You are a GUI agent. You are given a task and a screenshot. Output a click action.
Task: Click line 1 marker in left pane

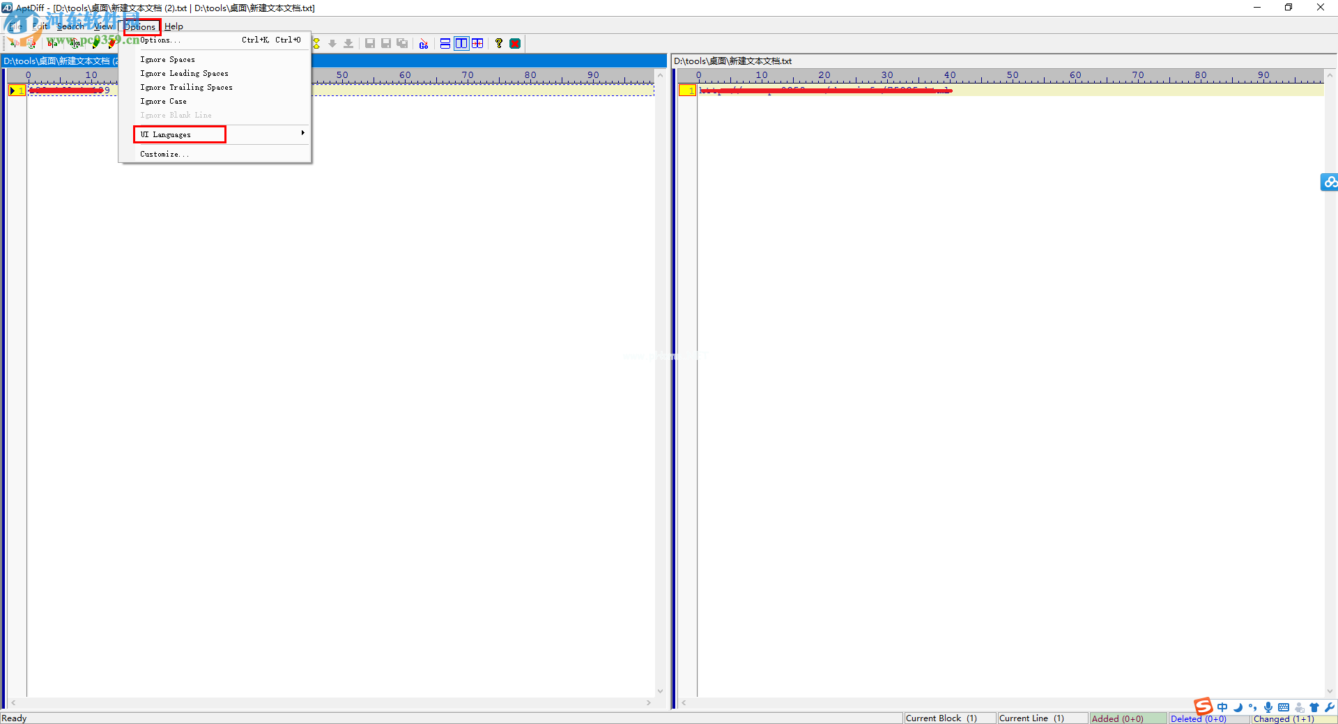click(x=17, y=90)
